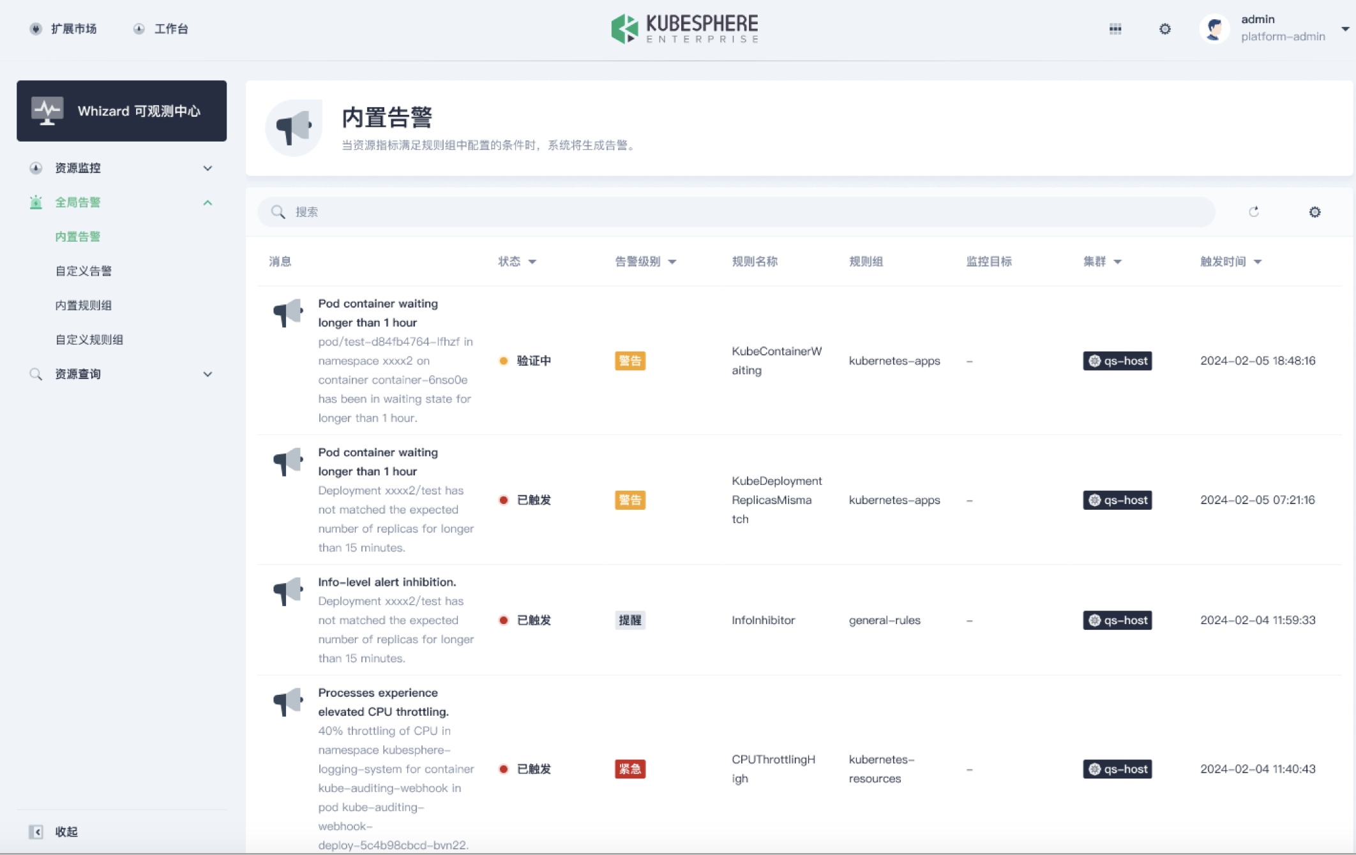Open the app grid icon in header
Viewport: 1356px width, 855px height.
[x=1115, y=29]
